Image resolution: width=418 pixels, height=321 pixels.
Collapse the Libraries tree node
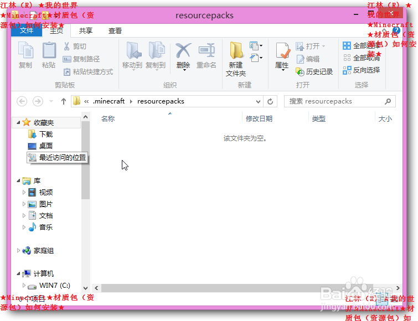18,181
